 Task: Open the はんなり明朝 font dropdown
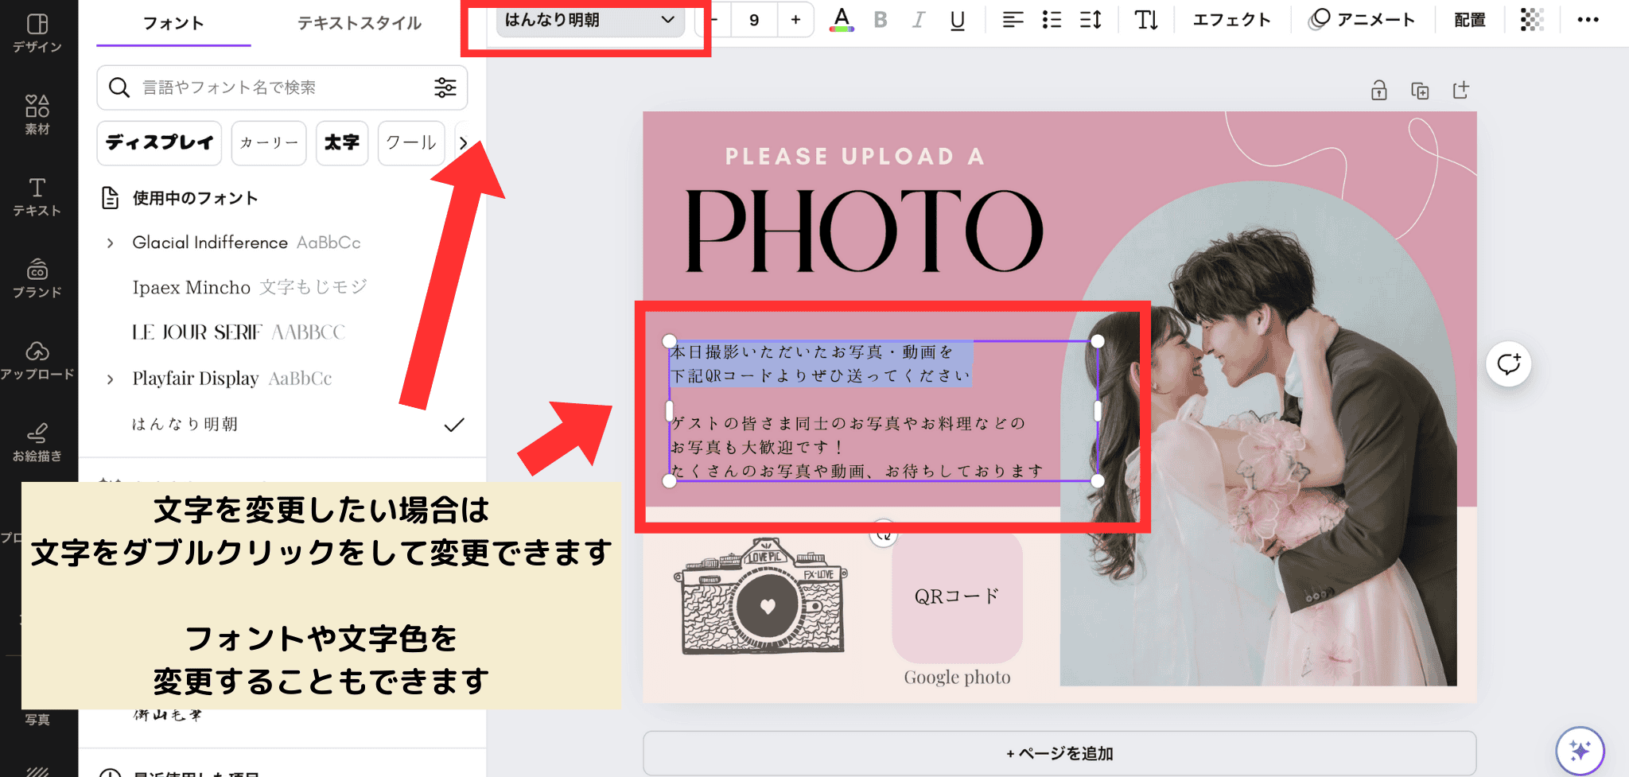pyautogui.click(x=589, y=20)
